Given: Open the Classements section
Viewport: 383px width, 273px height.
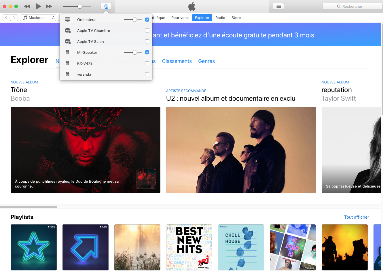Looking at the screenshot, I should click(177, 61).
